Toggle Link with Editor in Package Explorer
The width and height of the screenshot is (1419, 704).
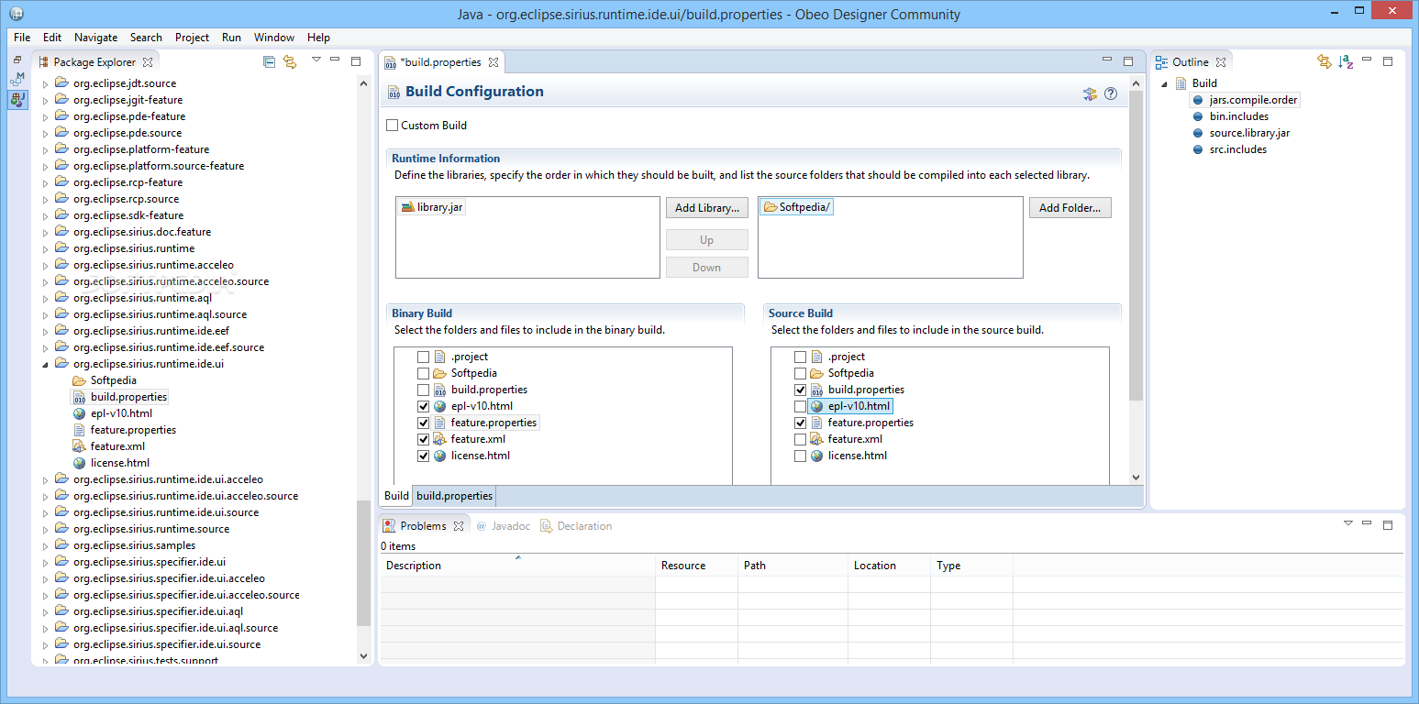290,61
